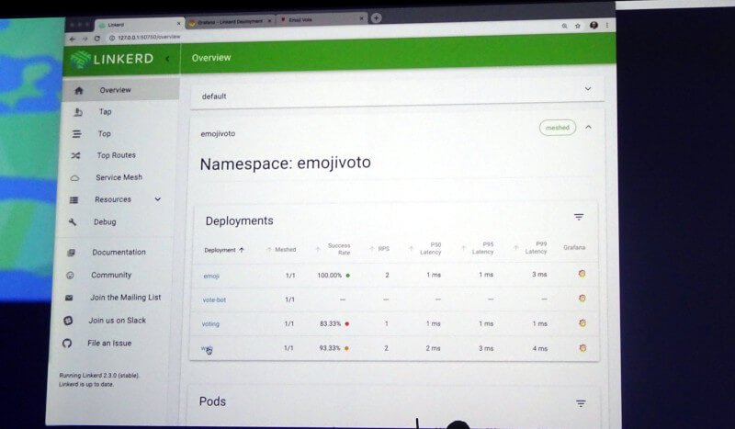Click the browser back arrow

(73, 39)
